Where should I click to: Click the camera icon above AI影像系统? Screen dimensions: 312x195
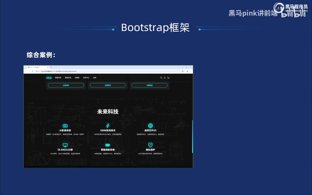[x=65, y=126]
